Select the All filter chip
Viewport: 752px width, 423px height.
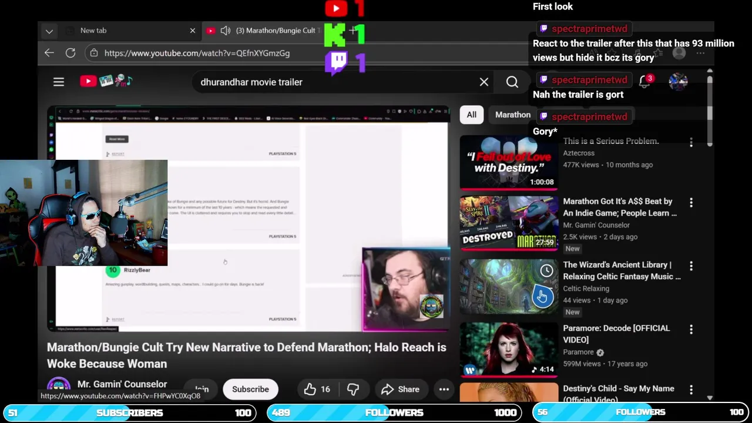[472, 115]
